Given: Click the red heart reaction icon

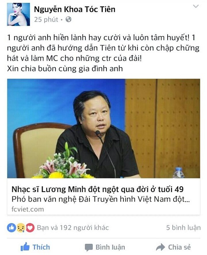Looking at the screenshot, I should [30, 228].
